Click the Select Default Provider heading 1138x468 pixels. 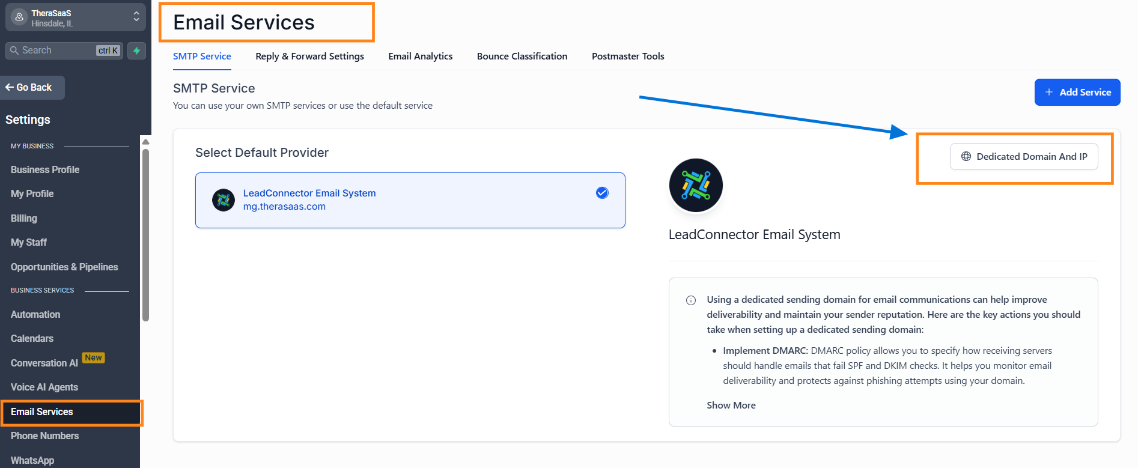pos(262,153)
